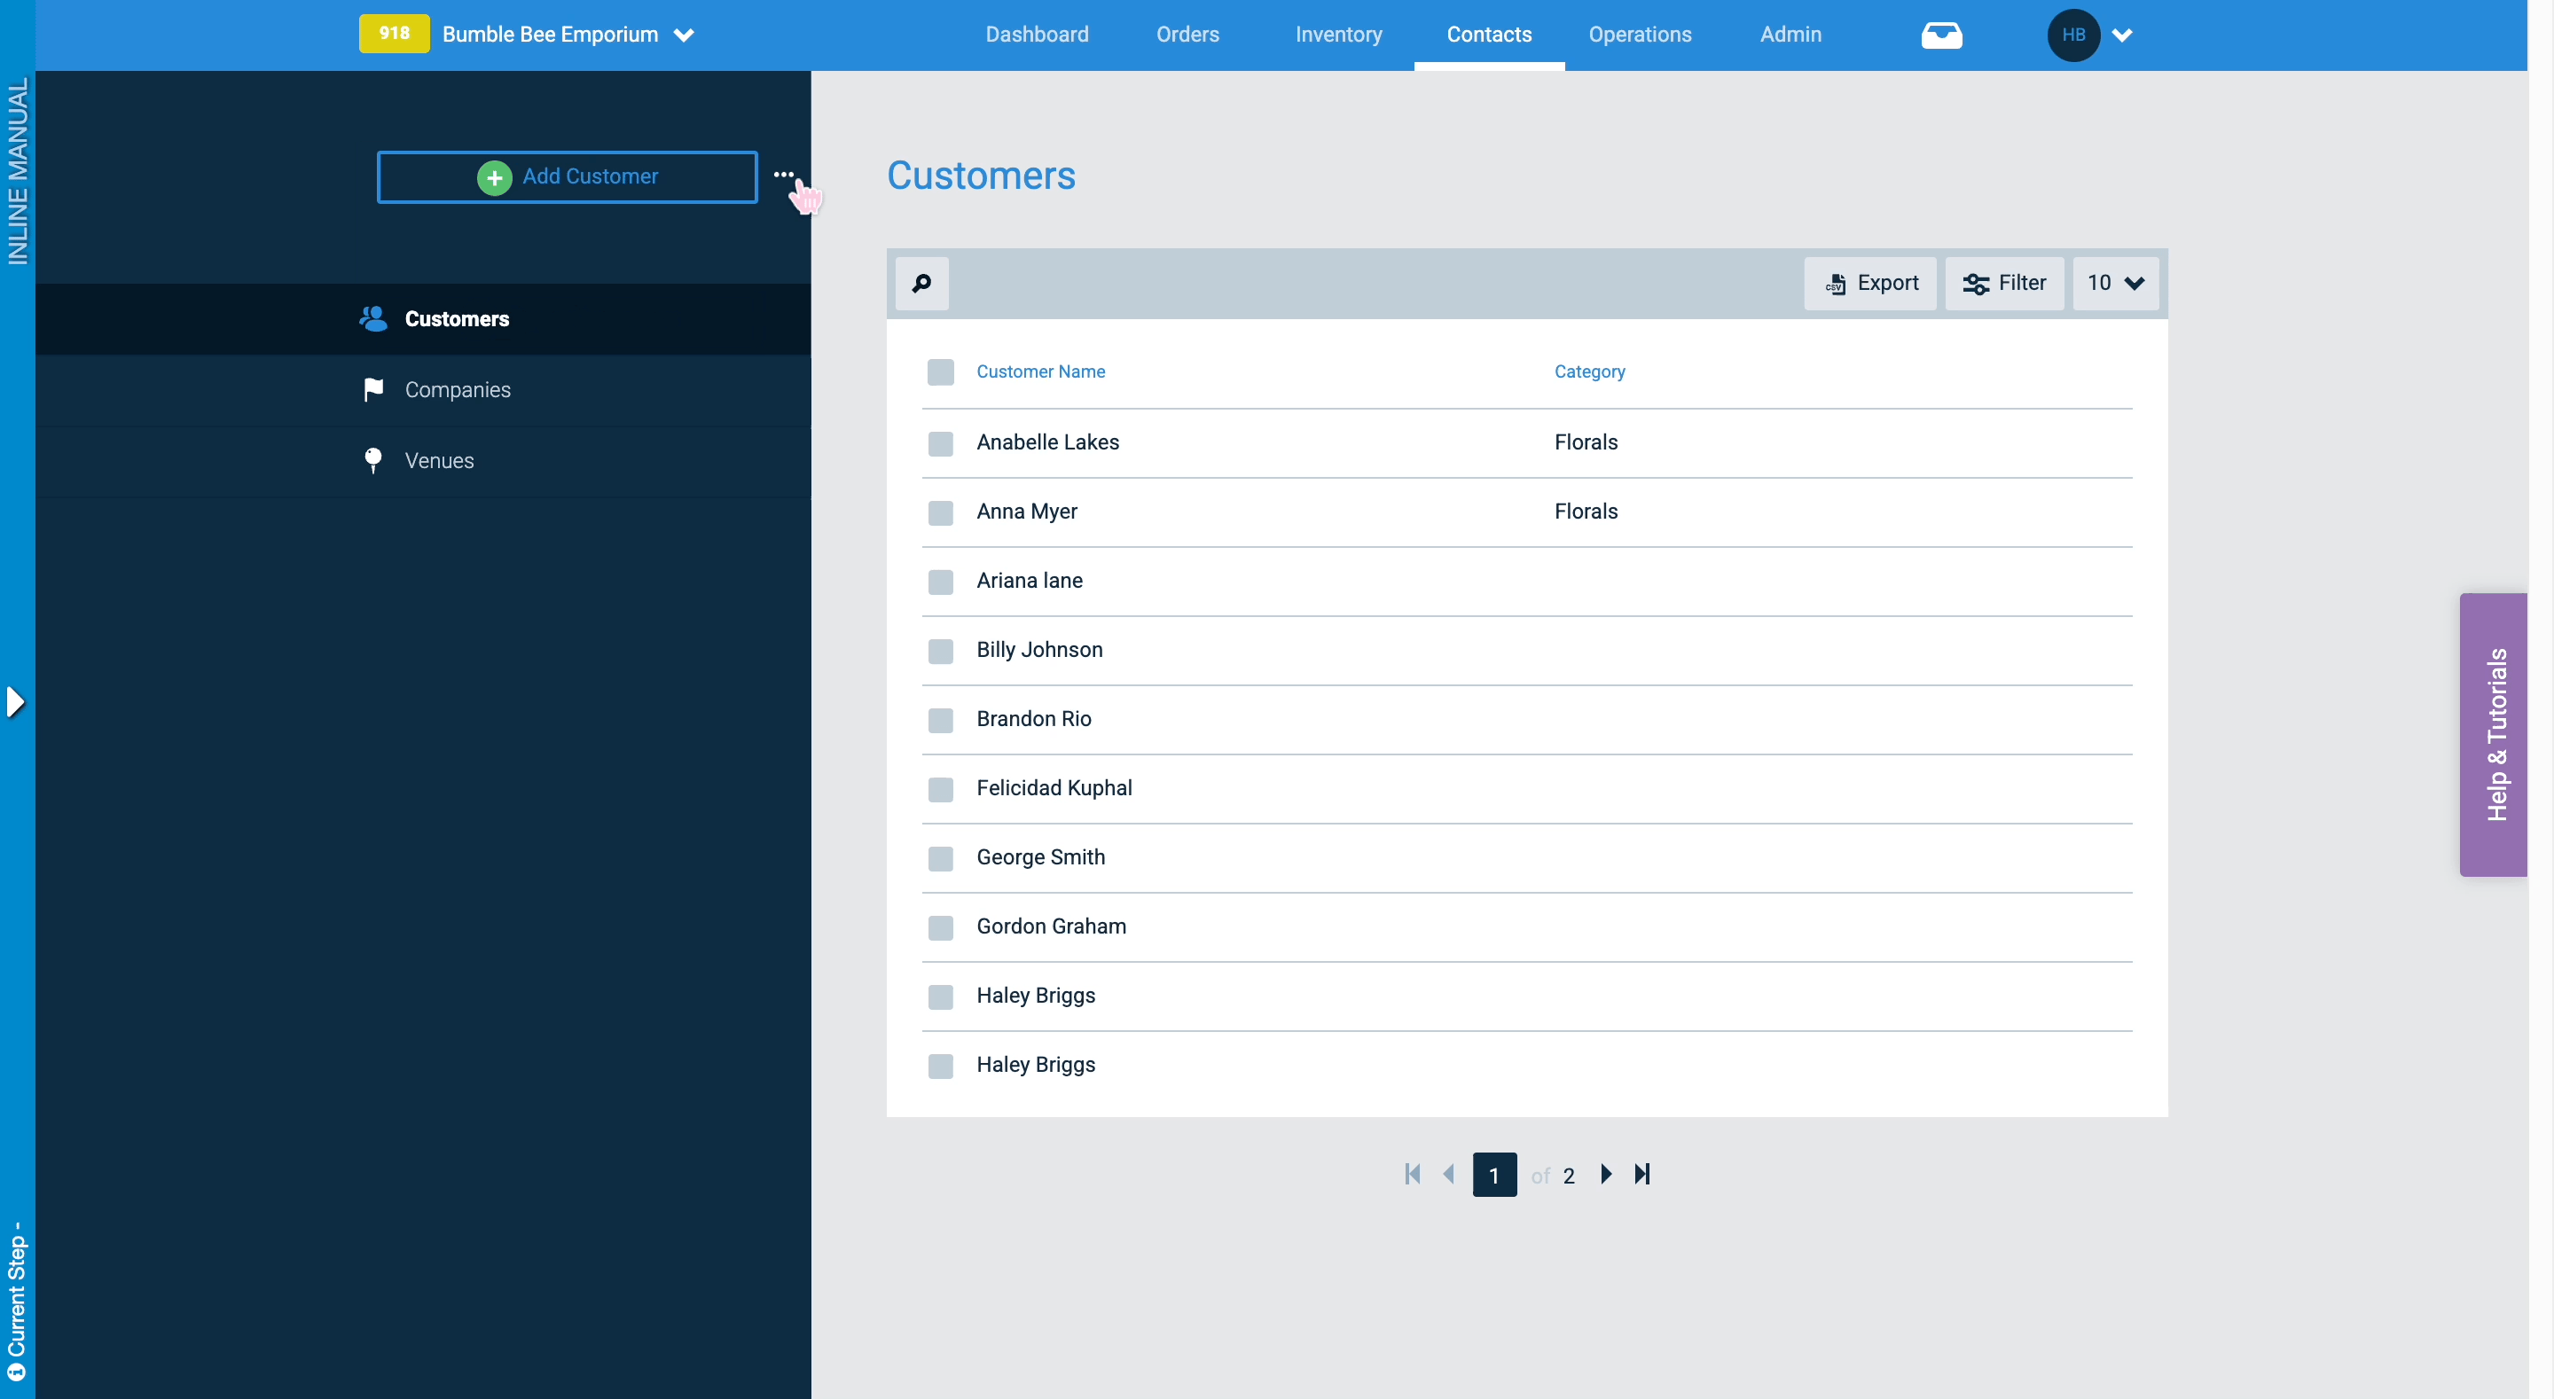Click the Inline Manual vertical label

(x=17, y=171)
